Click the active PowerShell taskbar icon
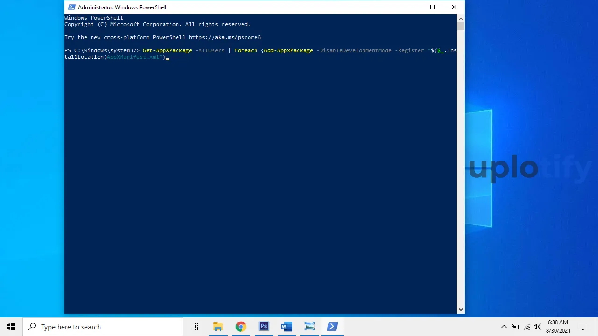The image size is (598, 336). pyautogui.click(x=332, y=327)
